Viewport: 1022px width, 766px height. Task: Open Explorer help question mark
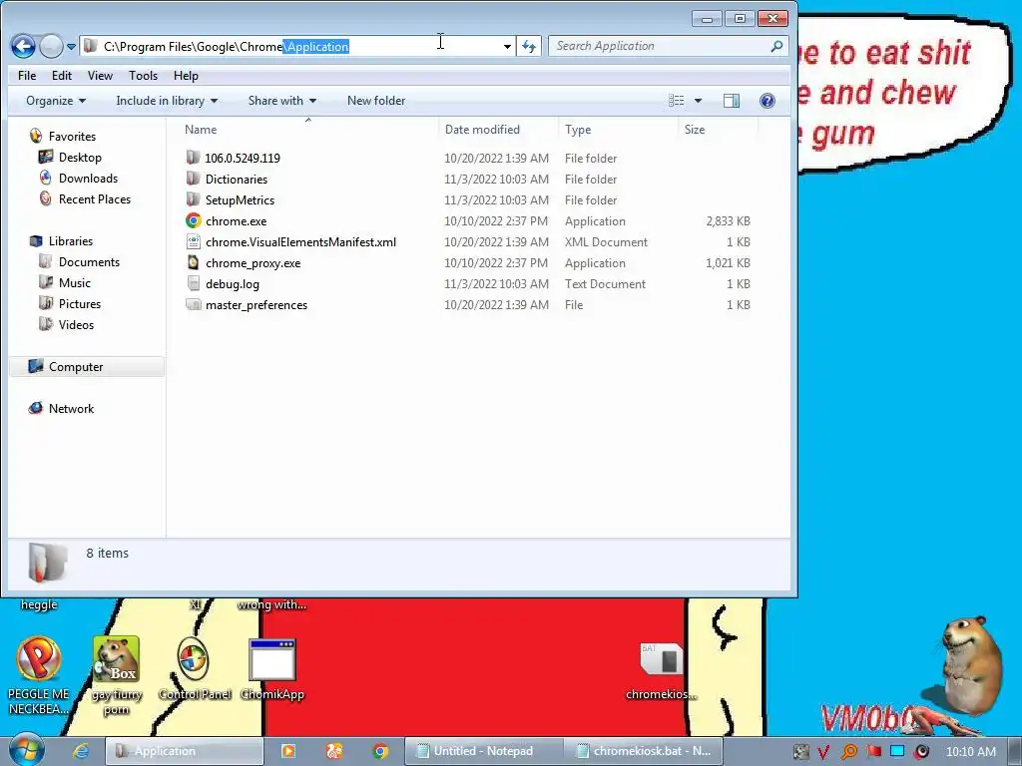(767, 101)
